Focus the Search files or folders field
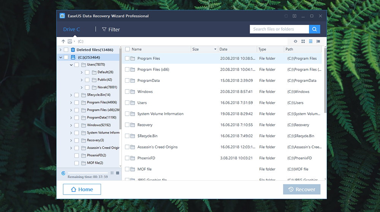Viewport: 380px width, 212px height. [279, 29]
